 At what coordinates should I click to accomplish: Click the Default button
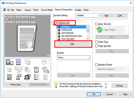pos(120,86)
